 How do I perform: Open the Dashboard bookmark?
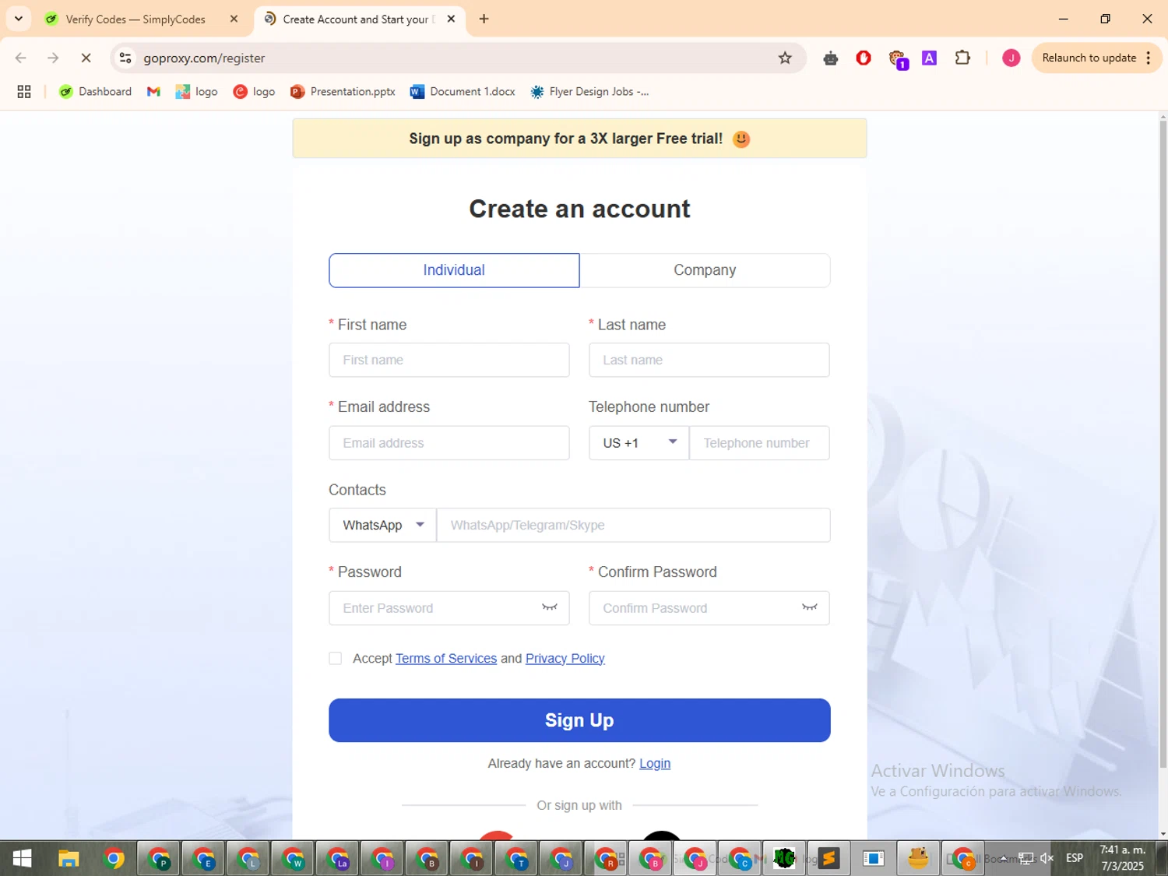(96, 92)
